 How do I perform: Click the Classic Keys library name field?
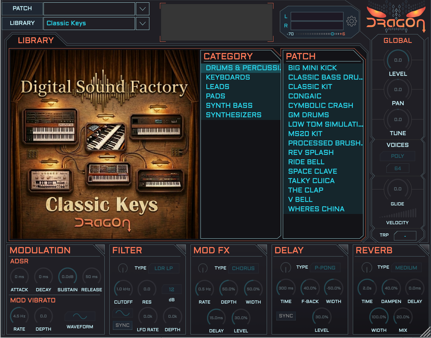tap(89, 24)
